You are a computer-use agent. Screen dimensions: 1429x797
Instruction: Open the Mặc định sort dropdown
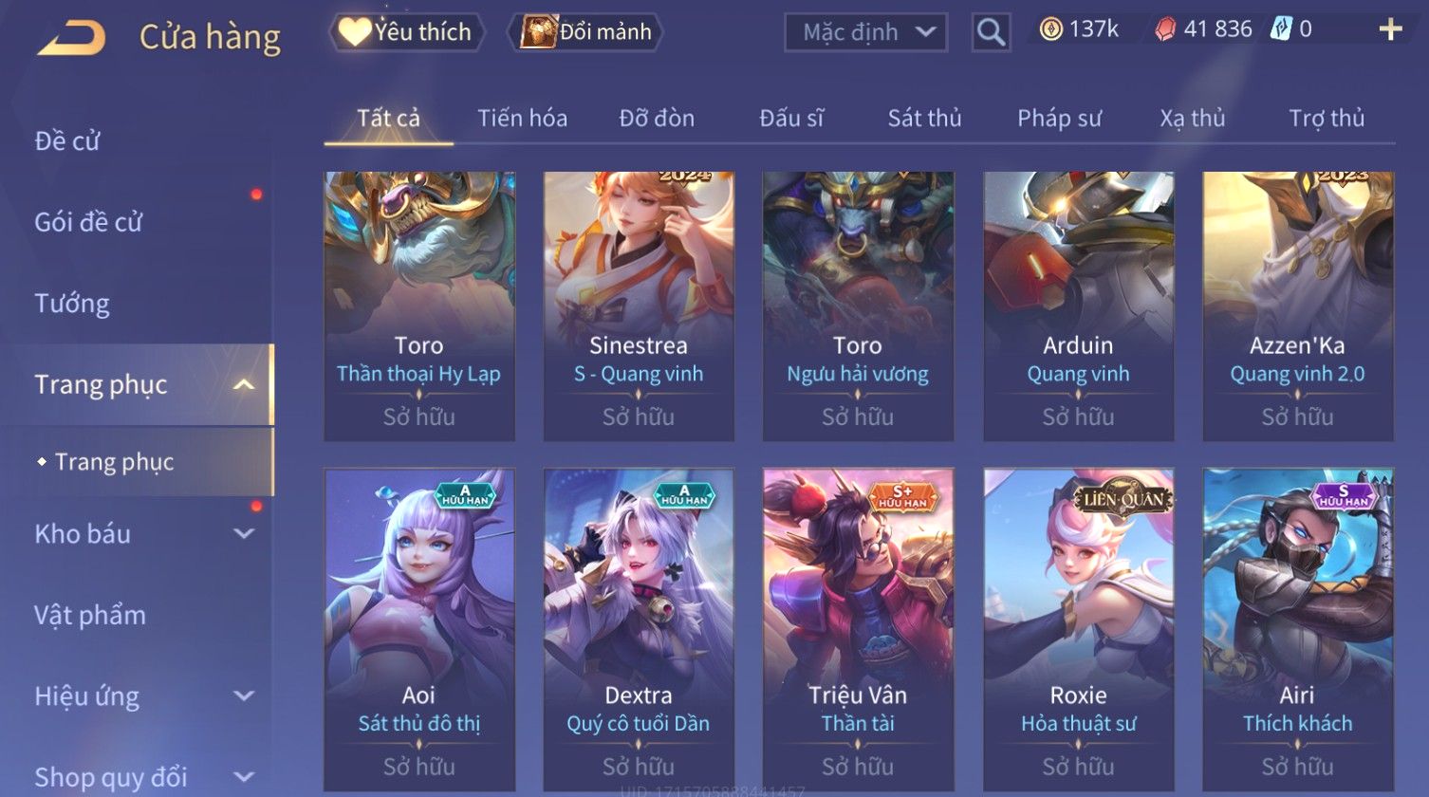tap(866, 32)
